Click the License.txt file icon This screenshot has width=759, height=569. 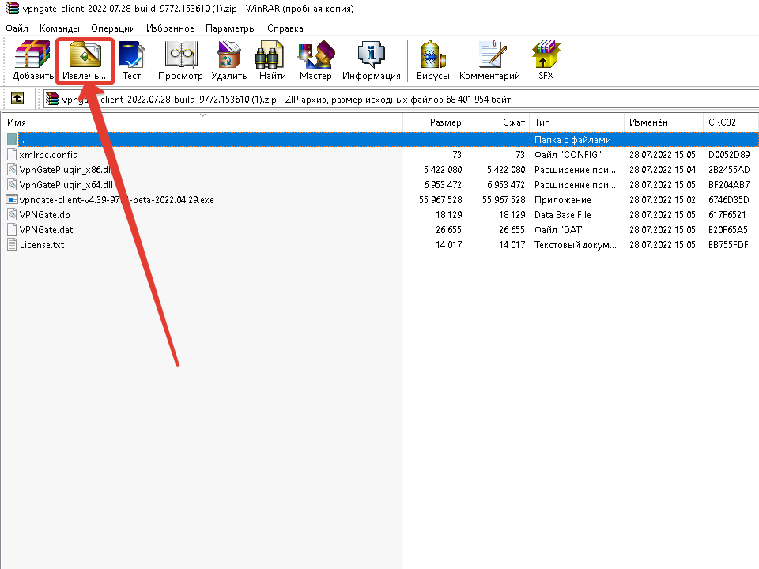pyautogui.click(x=12, y=244)
